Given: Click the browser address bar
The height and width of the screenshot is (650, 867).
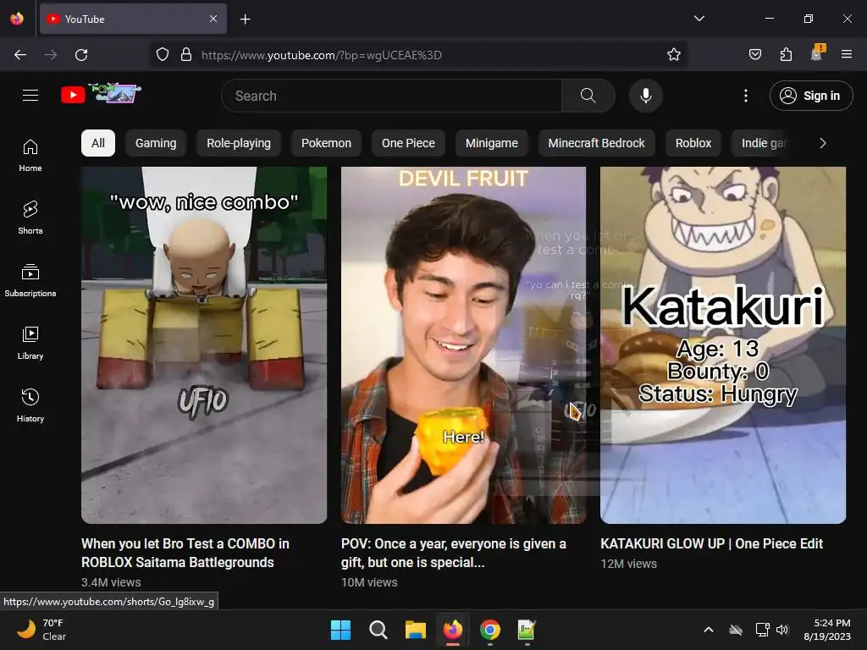Looking at the screenshot, I should (x=420, y=55).
